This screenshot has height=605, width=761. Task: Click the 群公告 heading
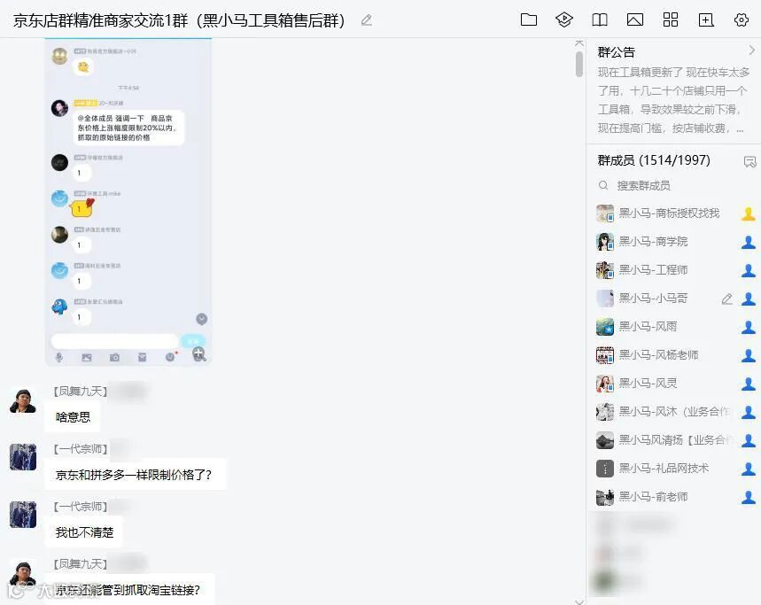[x=617, y=52]
